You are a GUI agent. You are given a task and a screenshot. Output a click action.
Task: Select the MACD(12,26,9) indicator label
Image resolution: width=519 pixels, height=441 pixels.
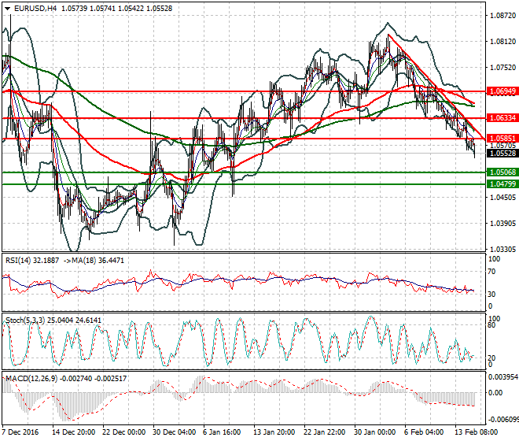[x=33, y=378]
